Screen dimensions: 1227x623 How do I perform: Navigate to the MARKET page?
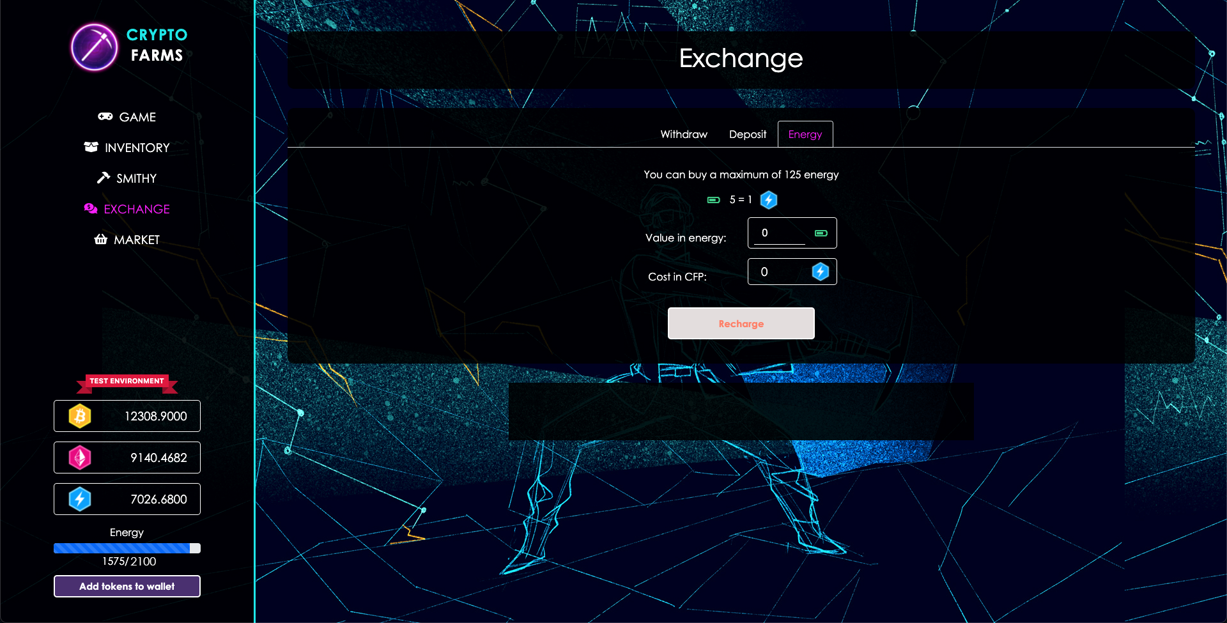[x=127, y=240]
